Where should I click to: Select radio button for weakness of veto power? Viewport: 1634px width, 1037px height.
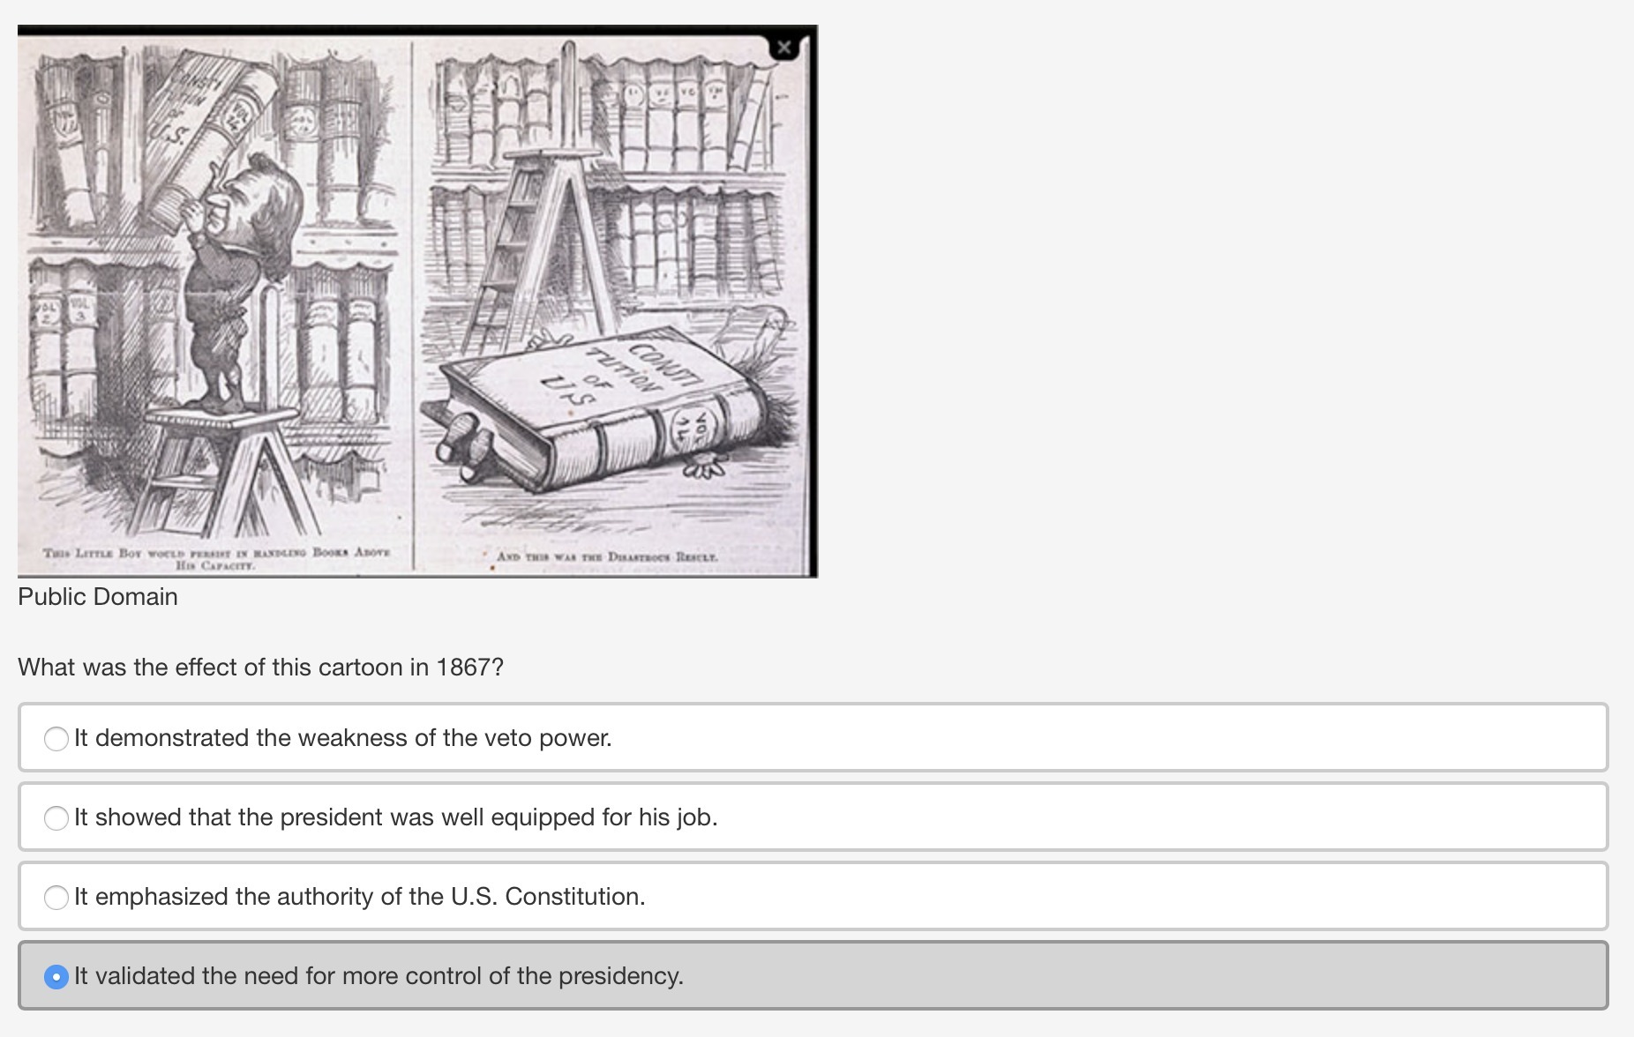[56, 738]
